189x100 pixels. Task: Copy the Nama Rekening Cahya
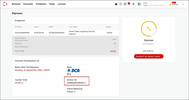click(75, 92)
